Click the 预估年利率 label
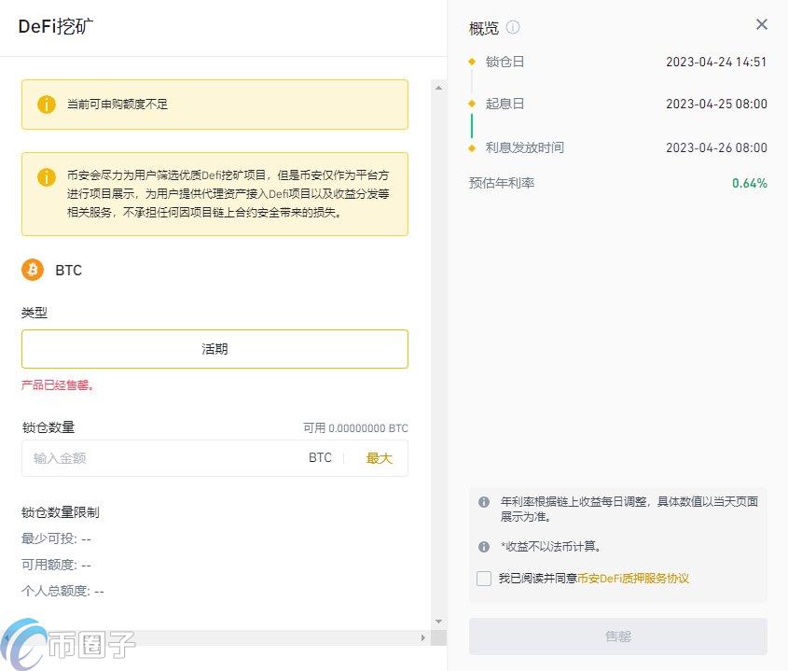This screenshot has width=788, height=671. [502, 183]
